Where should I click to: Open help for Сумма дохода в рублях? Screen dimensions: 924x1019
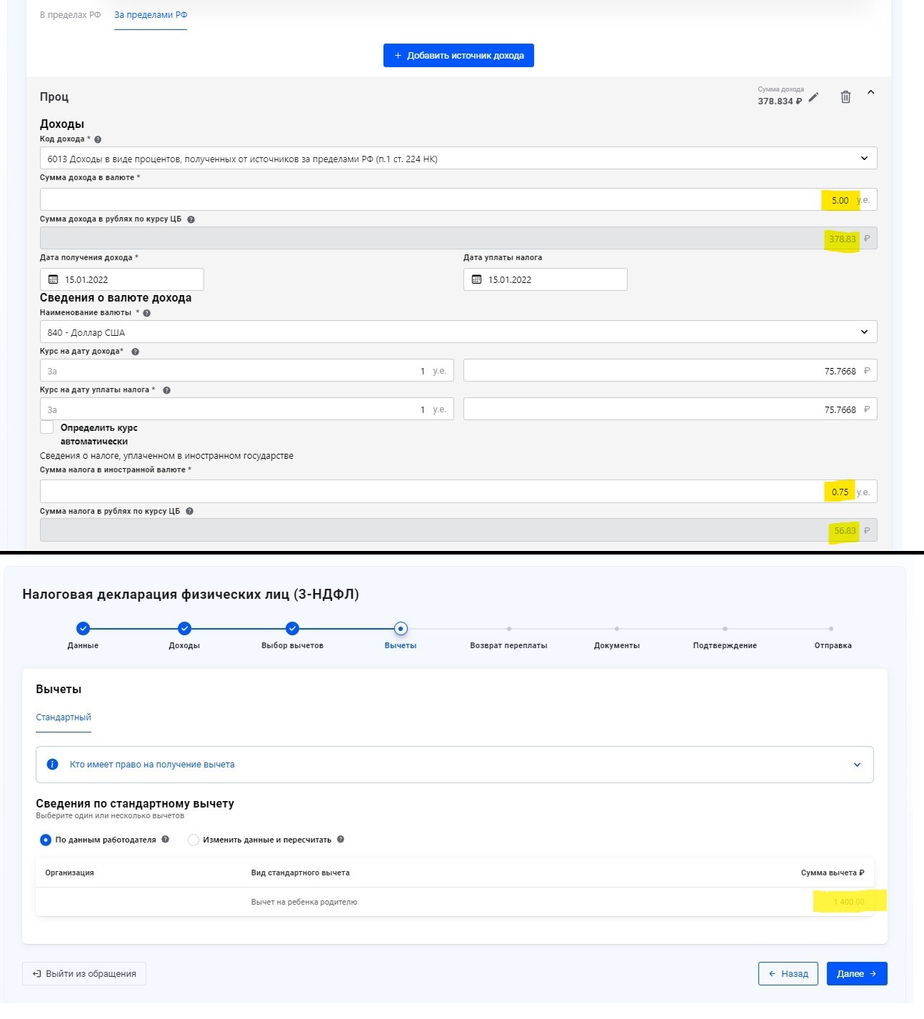(x=191, y=219)
